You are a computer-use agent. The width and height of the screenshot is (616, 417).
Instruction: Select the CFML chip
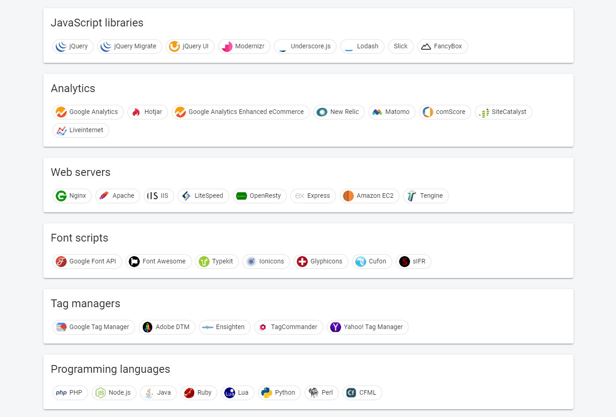[x=362, y=392]
